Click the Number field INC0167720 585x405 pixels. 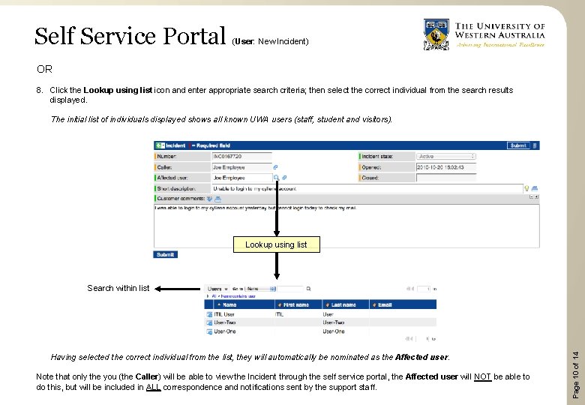coord(241,157)
